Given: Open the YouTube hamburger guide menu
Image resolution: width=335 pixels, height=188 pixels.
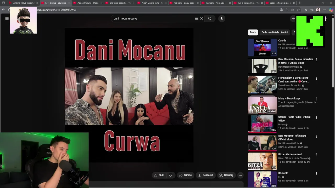Looking at the screenshot, I should [7, 19].
